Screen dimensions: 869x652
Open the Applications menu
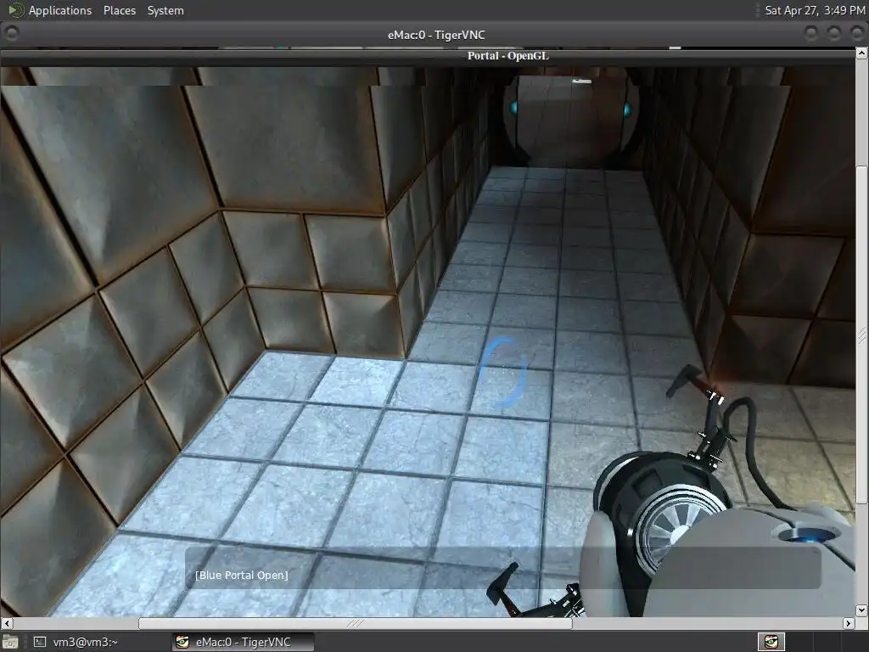point(60,10)
